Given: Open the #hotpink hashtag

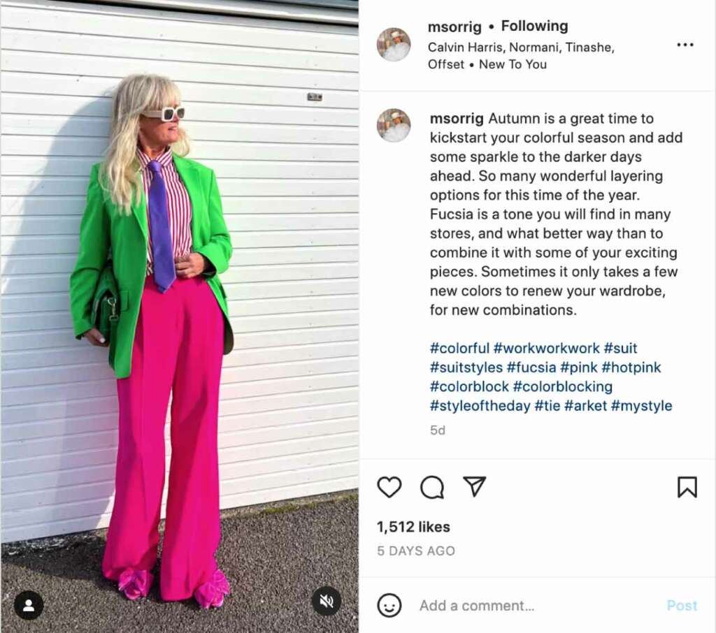Looking at the screenshot, I should [x=631, y=368].
